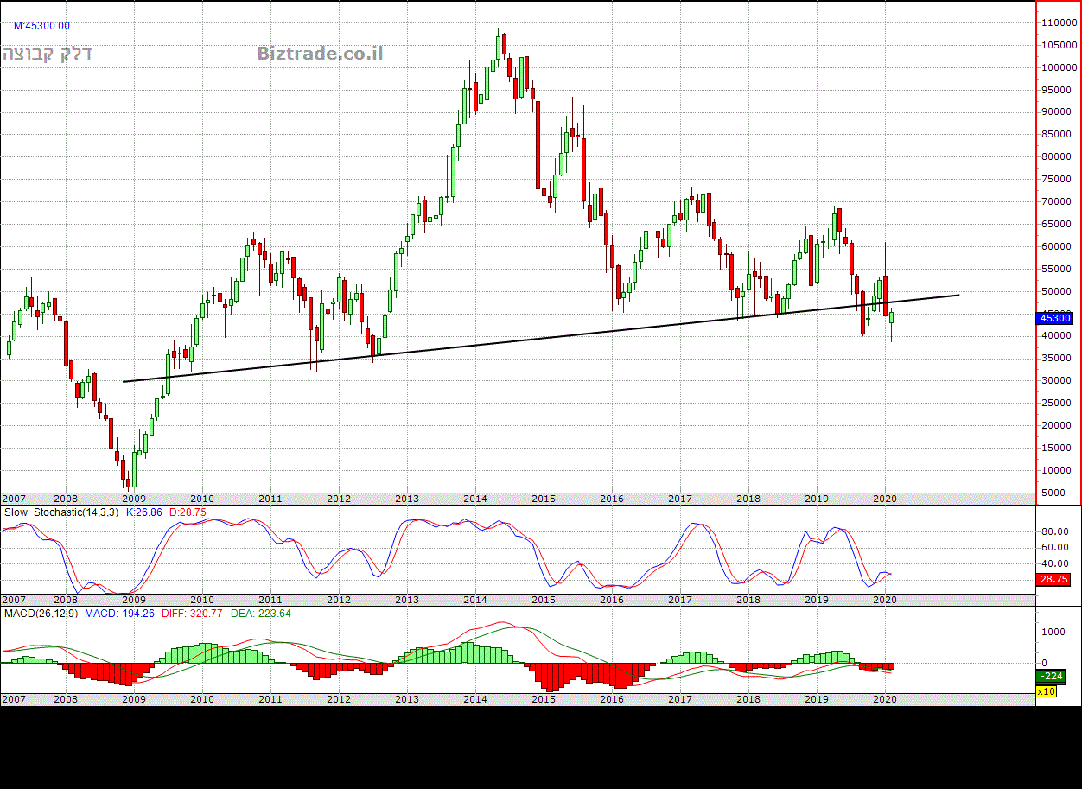
Task: Click 2010 on the MACD panel axis
Action: tap(201, 699)
